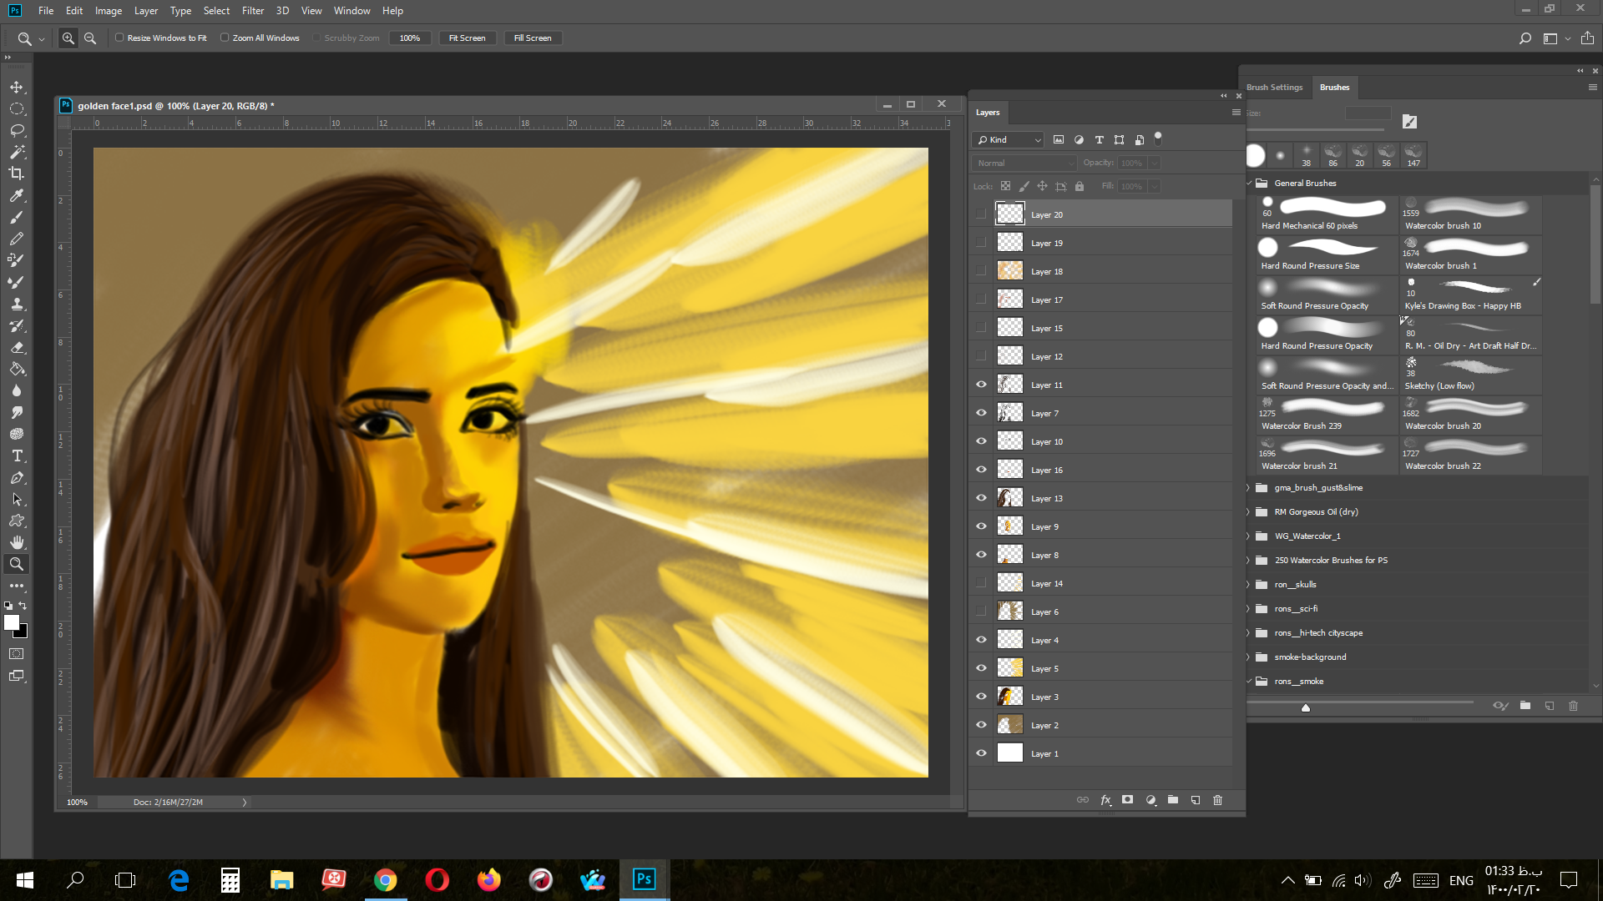Screen dimensions: 1603x901
Task: Filter for type layers icon
Action: [1099, 140]
